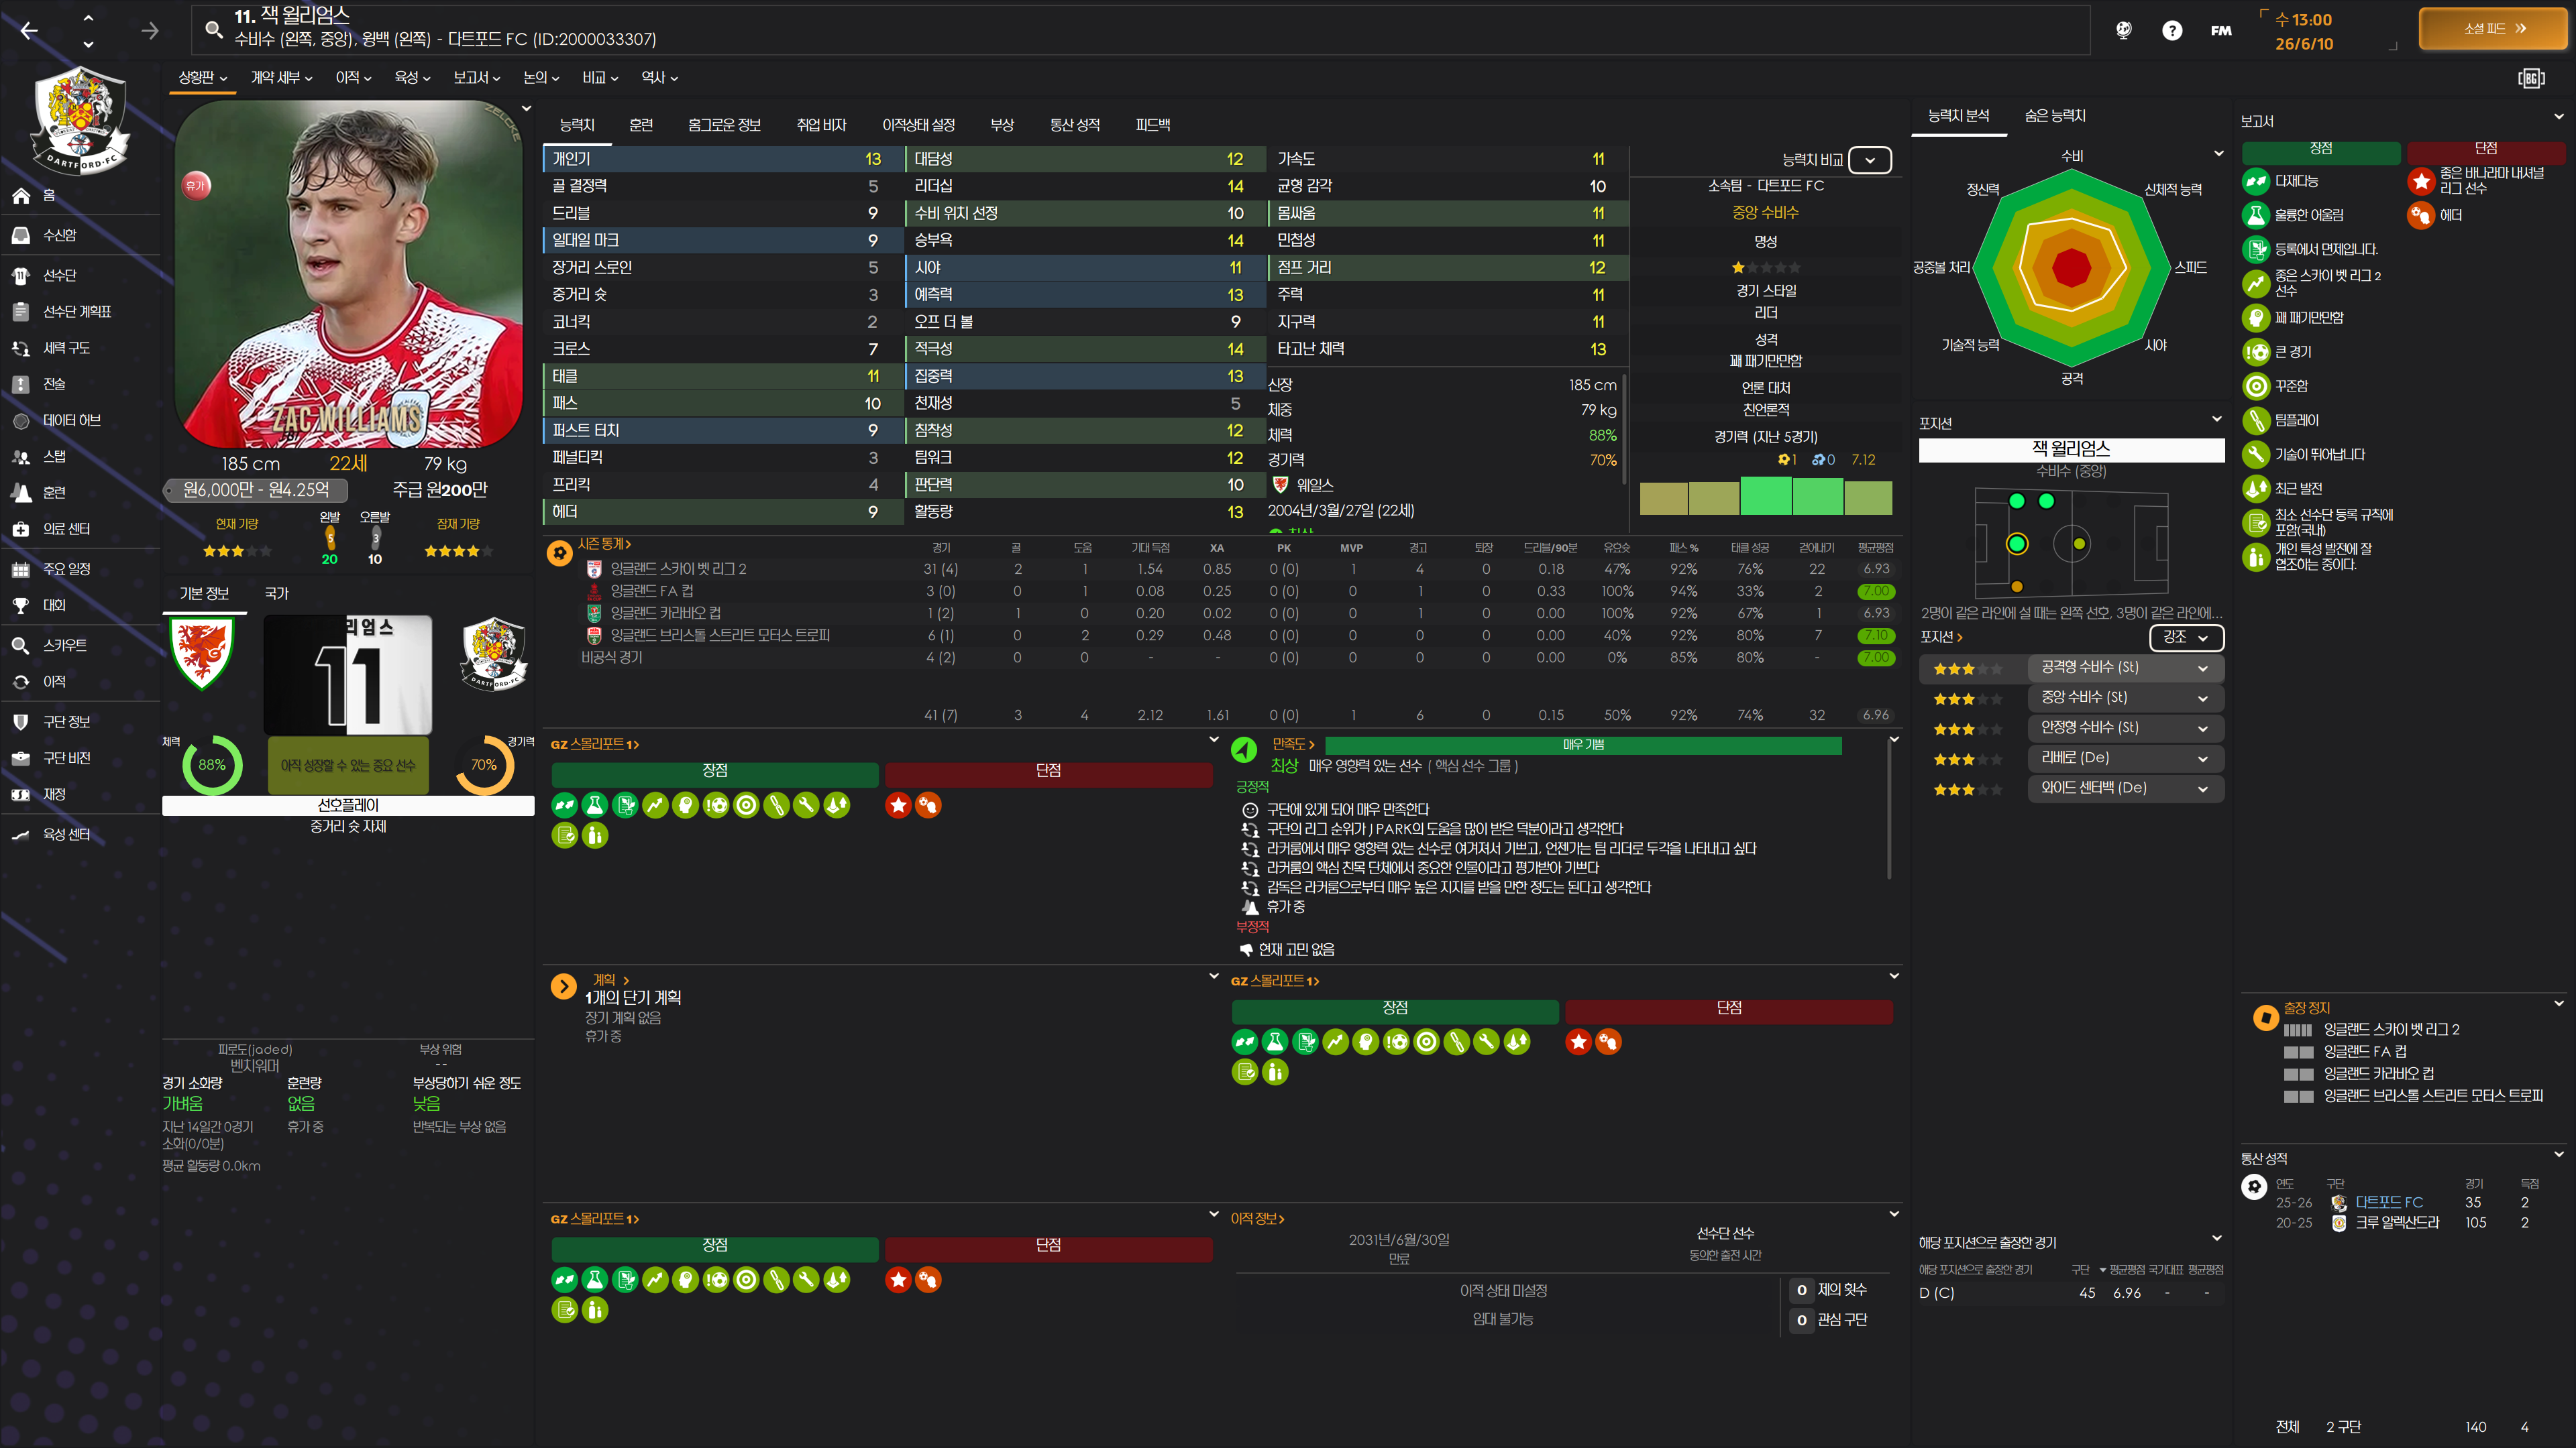
Task: Select the 기본 정보 toggle
Action: point(204,593)
